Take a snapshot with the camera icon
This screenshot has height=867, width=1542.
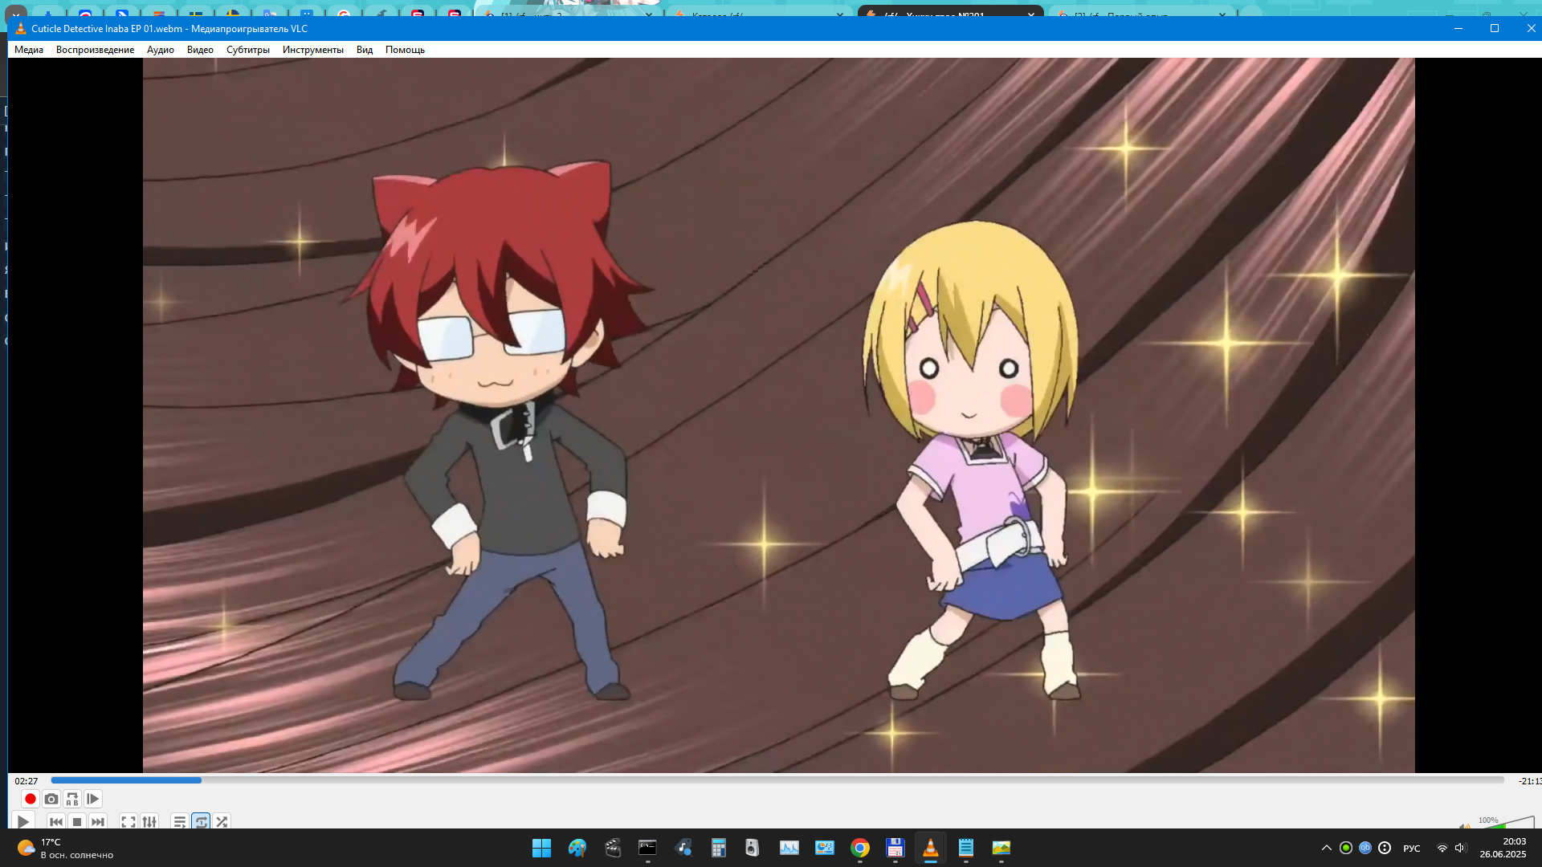click(x=51, y=799)
